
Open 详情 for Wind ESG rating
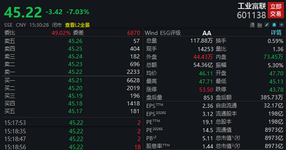(276, 33)
